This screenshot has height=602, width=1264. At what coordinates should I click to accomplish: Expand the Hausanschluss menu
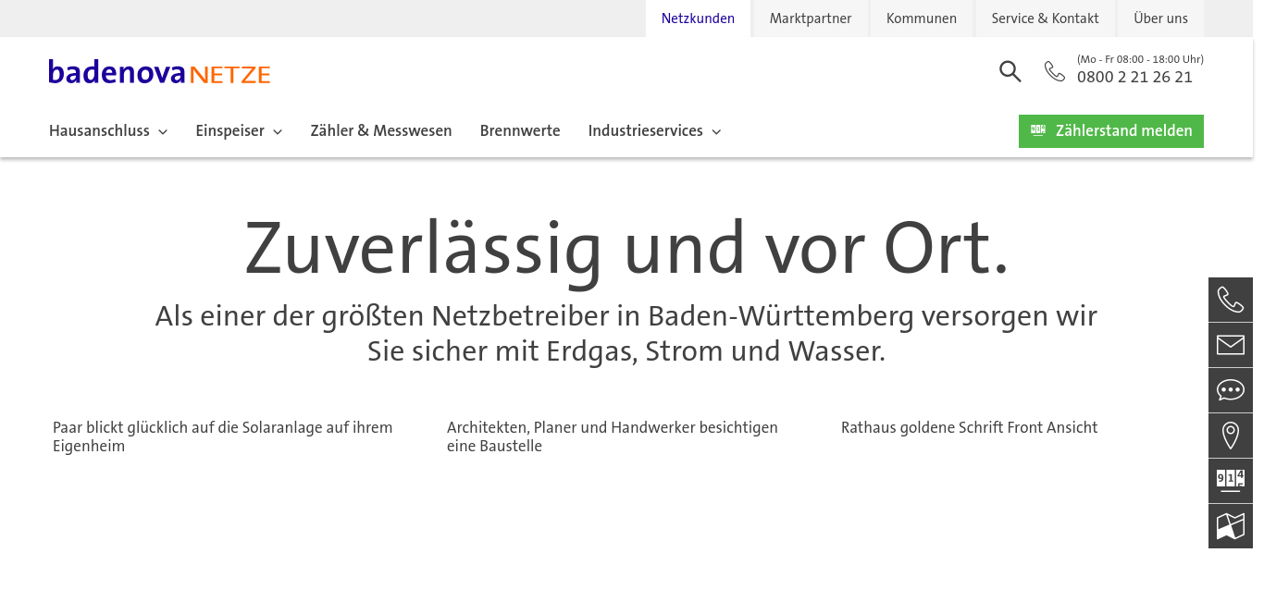pyautogui.click(x=108, y=131)
